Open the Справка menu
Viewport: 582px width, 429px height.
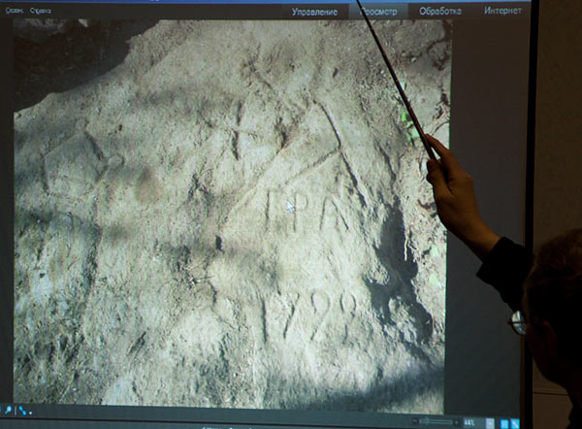tap(41, 10)
